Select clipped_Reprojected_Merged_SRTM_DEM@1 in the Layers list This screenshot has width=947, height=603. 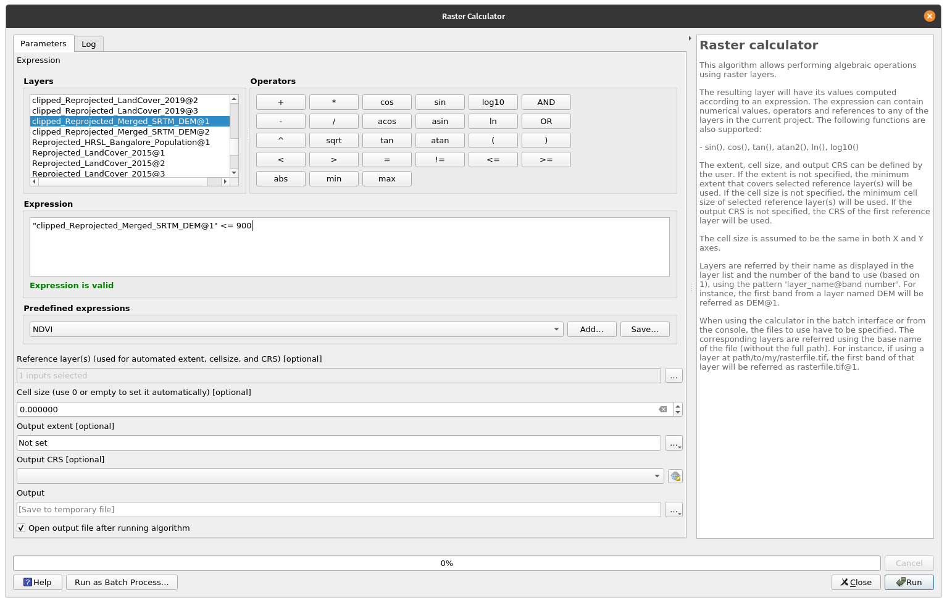pyautogui.click(x=130, y=122)
